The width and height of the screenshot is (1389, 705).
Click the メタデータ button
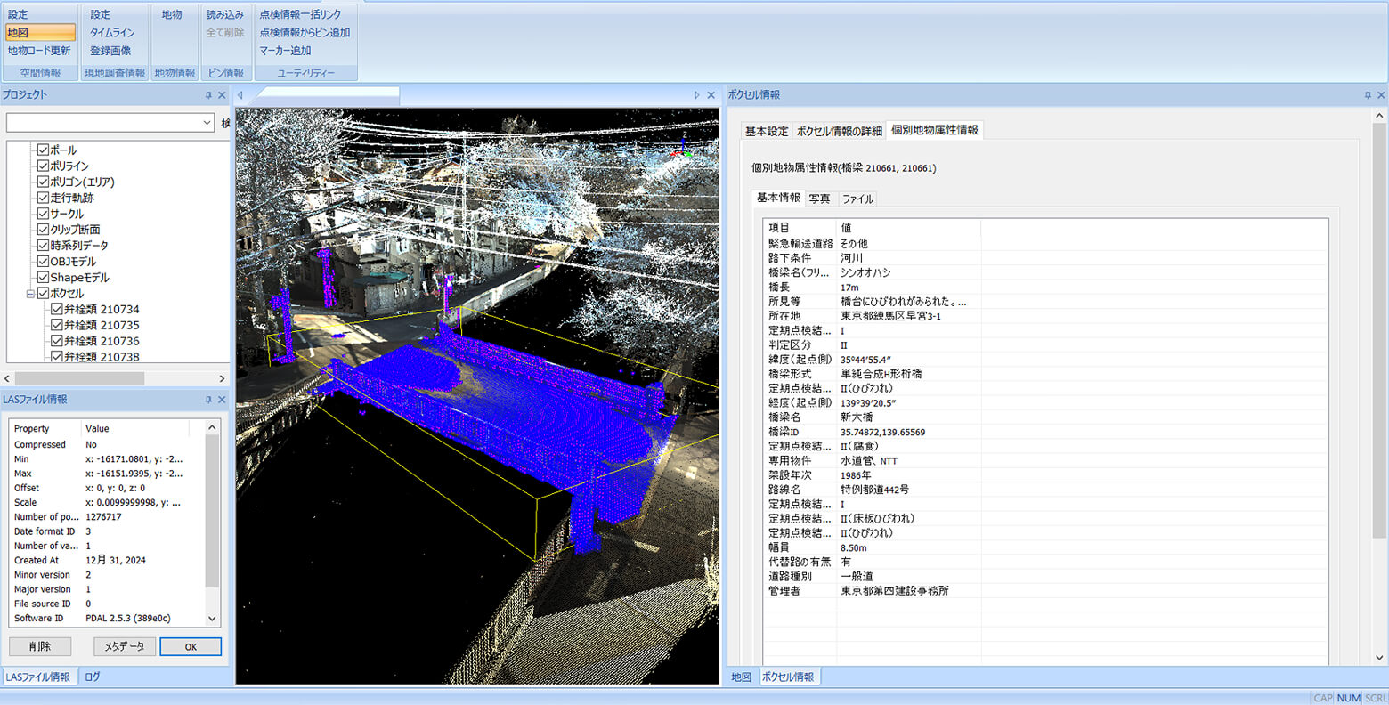pyautogui.click(x=124, y=646)
